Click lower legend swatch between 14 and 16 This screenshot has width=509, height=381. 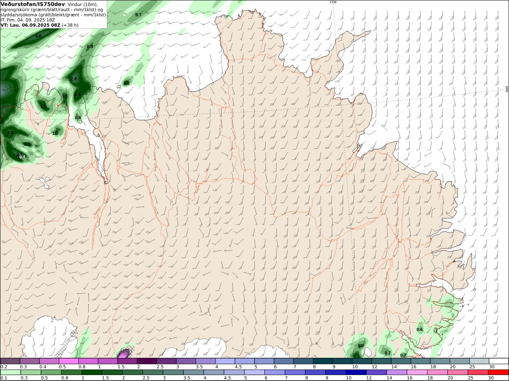(397, 372)
